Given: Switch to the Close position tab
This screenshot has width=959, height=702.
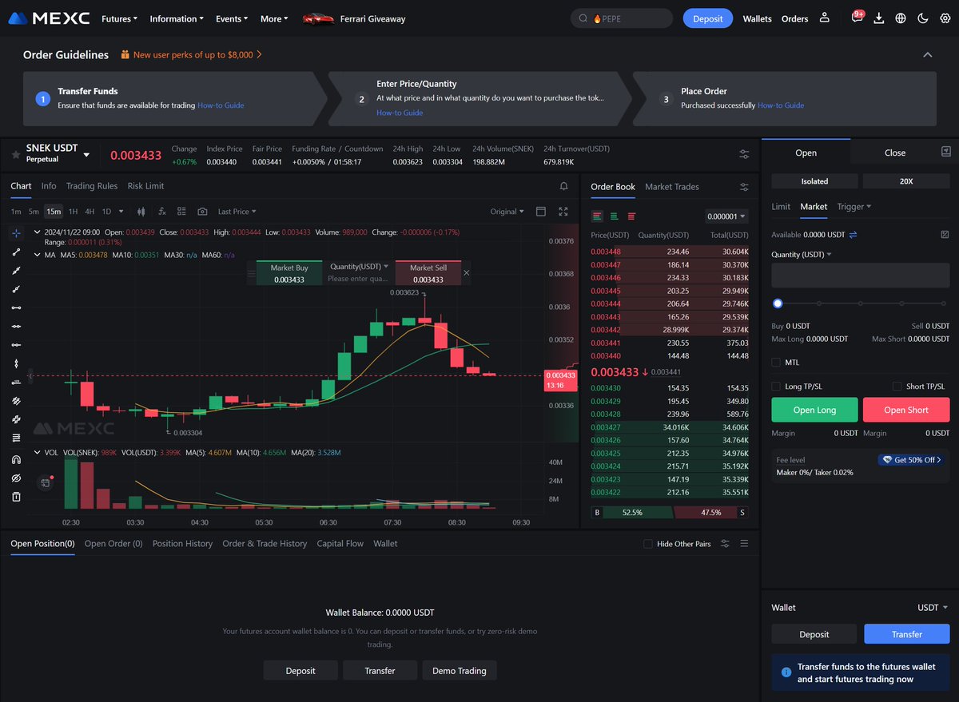Looking at the screenshot, I should tap(895, 153).
